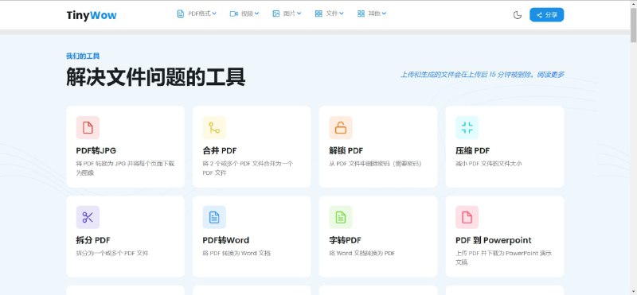The image size is (637, 295).
Task: Open the PDF 到 Powerpoint tool title
Action: point(493,240)
